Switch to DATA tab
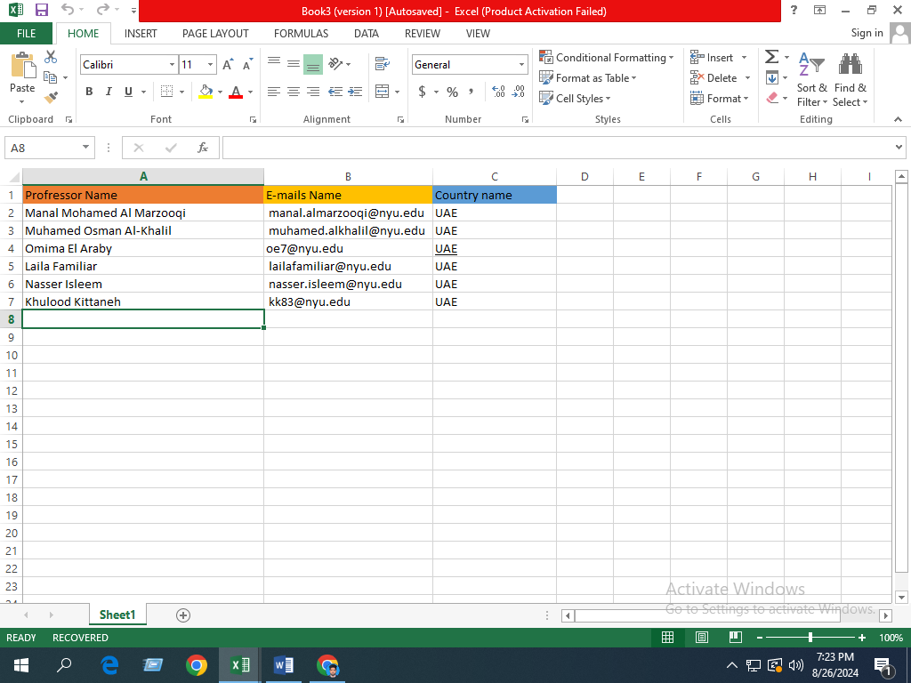Viewport: 911px width, 683px height. pyautogui.click(x=367, y=34)
